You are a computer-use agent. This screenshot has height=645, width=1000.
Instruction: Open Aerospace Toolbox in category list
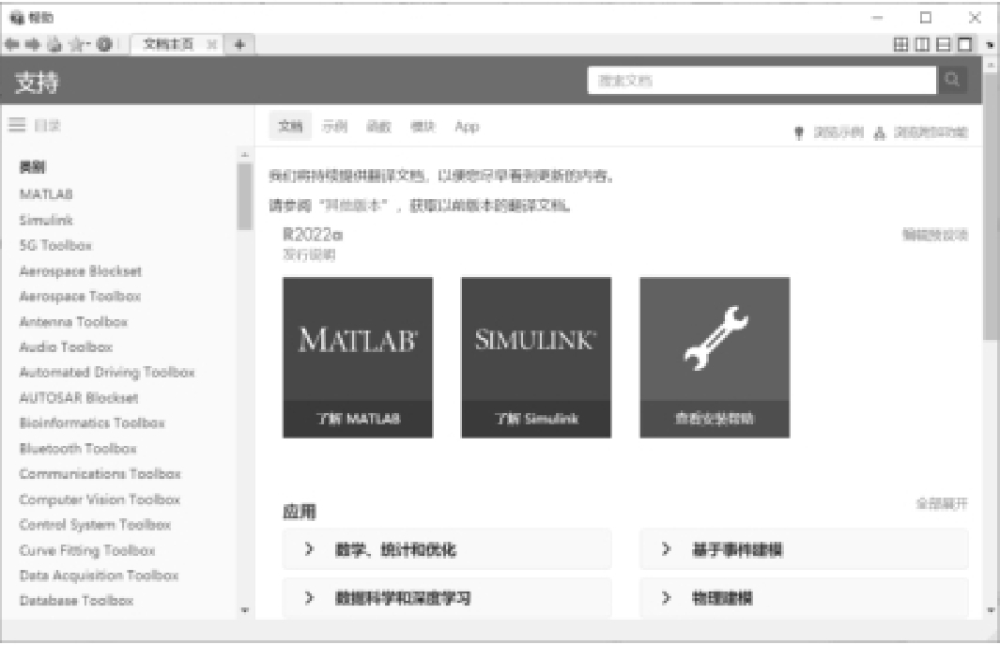[80, 296]
